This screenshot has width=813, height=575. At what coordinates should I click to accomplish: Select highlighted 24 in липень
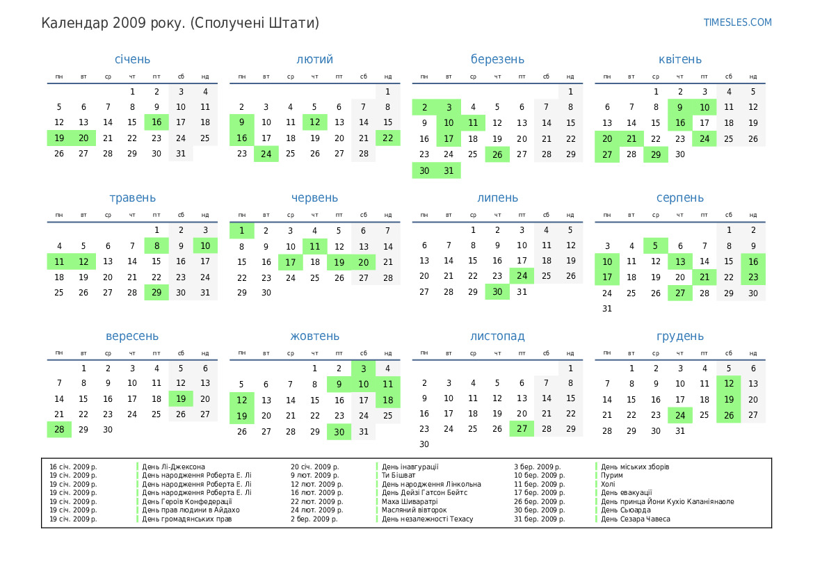point(522,277)
